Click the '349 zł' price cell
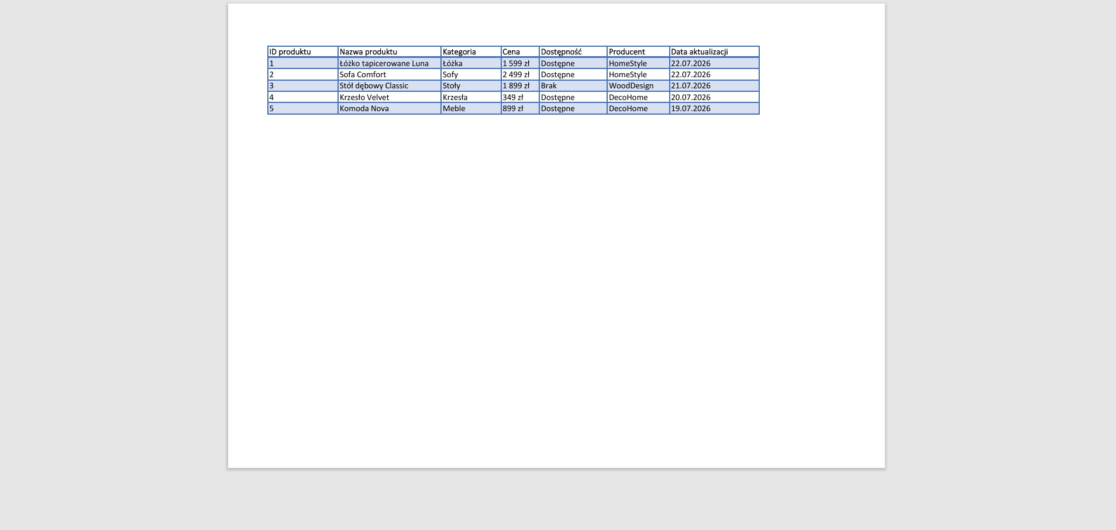Image resolution: width=1116 pixels, height=530 pixels. coord(520,97)
